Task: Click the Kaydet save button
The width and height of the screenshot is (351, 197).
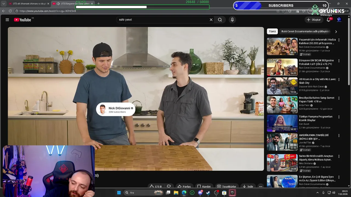Action: [x=204, y=187]
